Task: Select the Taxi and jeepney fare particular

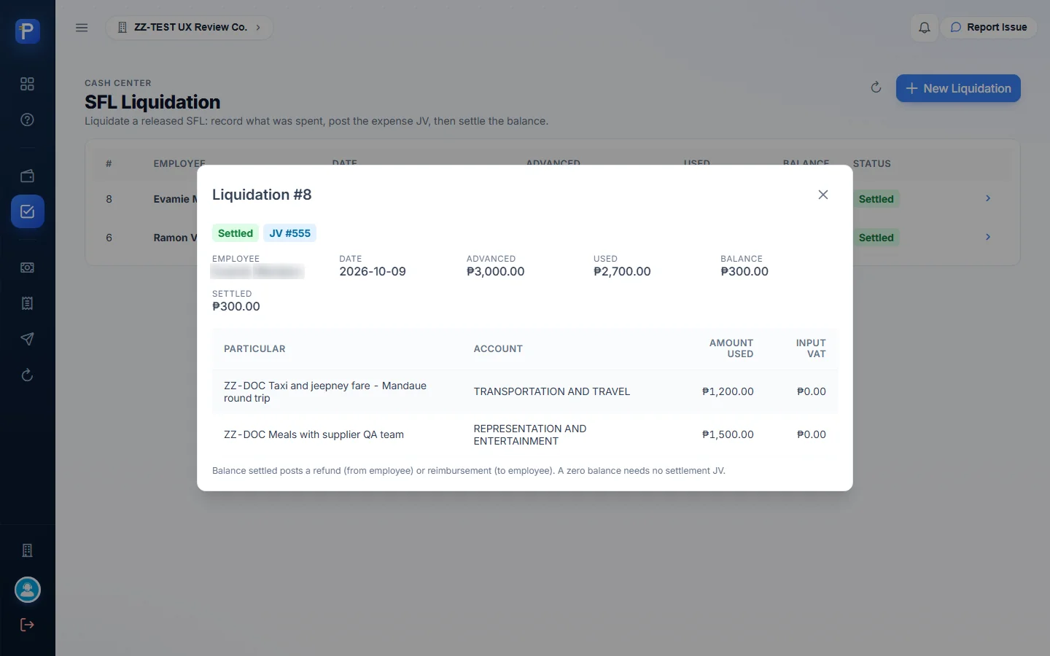Action: (325, 391)
